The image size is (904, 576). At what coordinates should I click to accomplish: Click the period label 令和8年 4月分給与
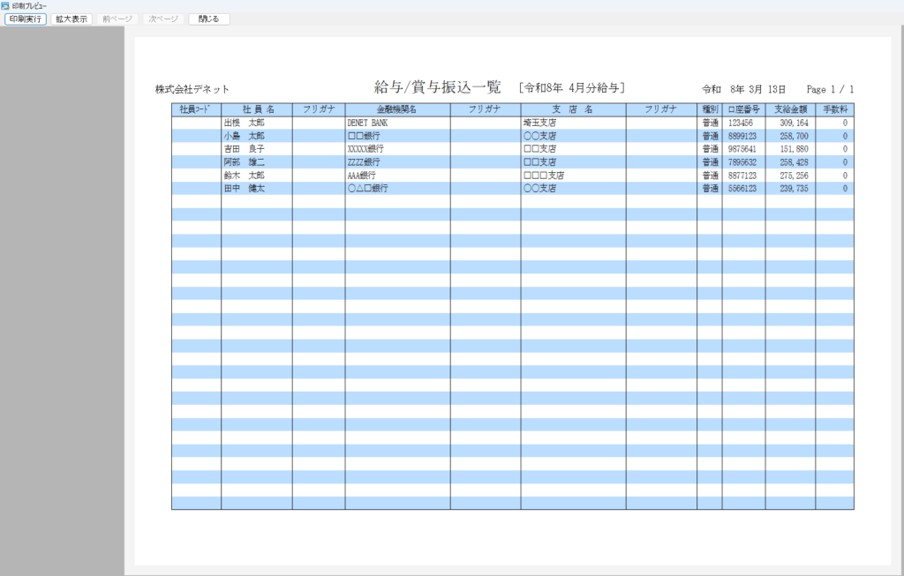[x=573, y=87]
